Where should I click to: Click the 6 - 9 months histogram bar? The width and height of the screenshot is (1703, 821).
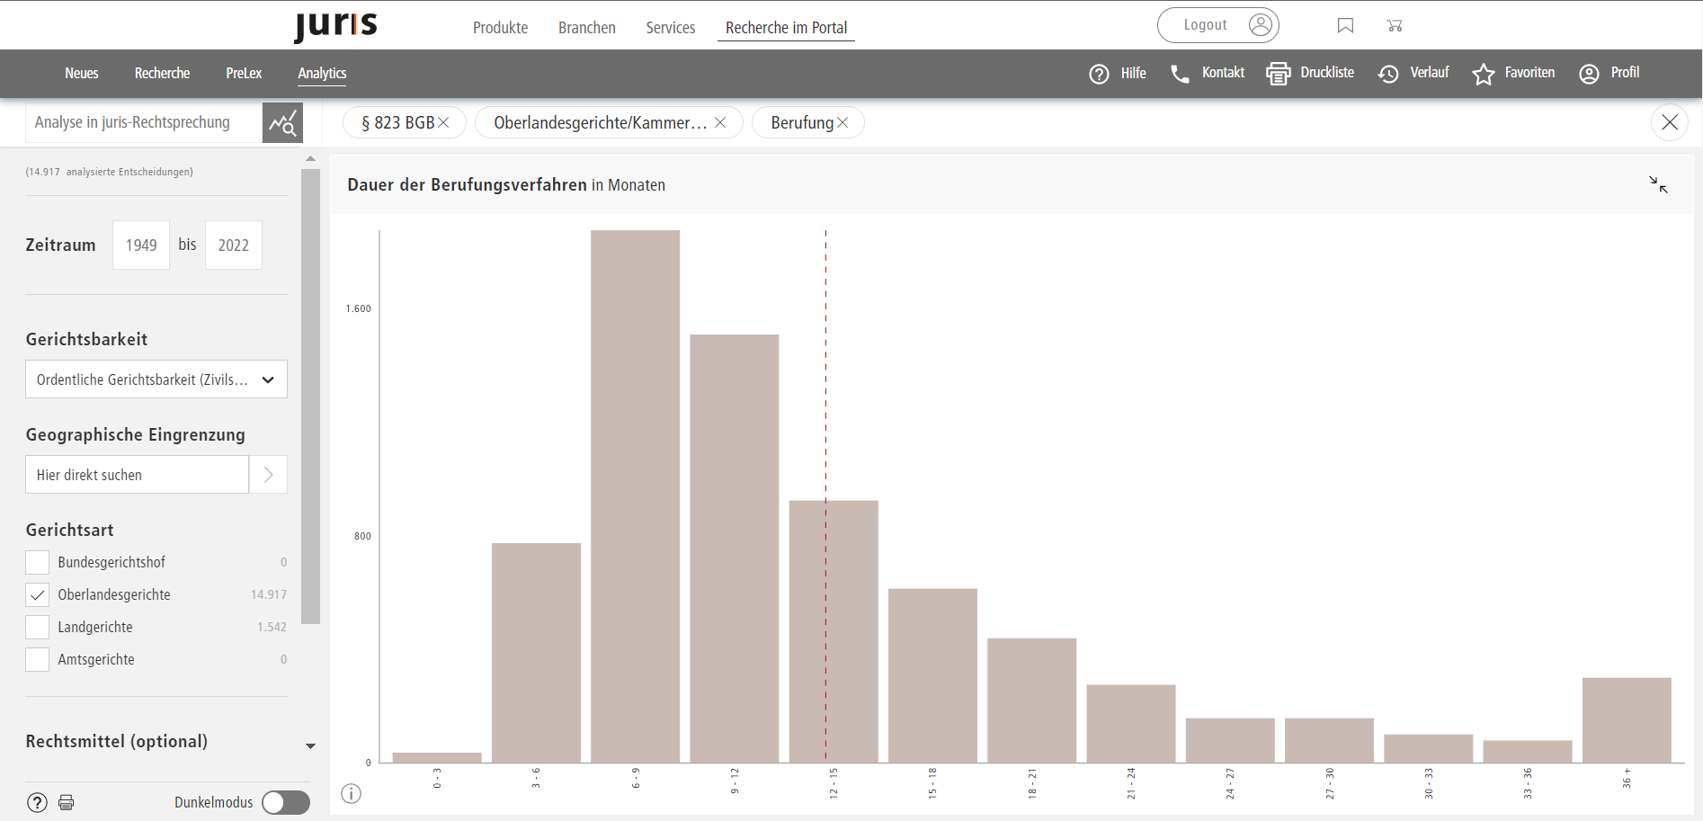coord(635,496)
